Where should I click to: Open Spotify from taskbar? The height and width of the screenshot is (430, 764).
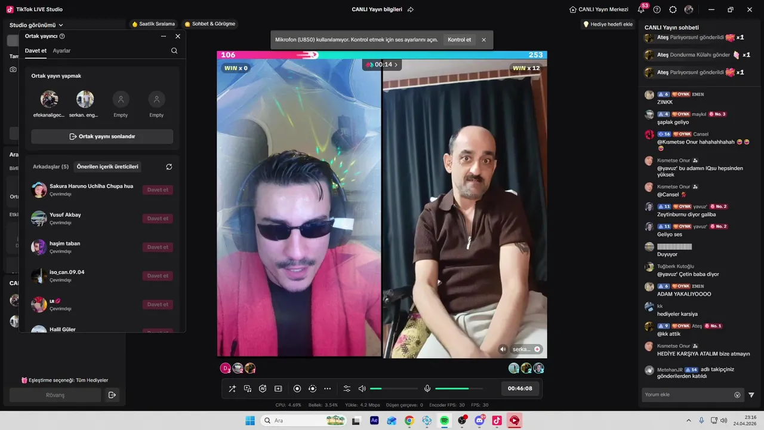click(x=445, y=421)
